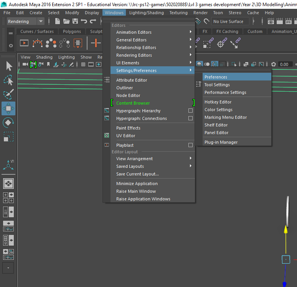Image resolution: width=297 pixels, height=287 pixels.
Task: Expand the Rendering Editors submenu
Action: (152, 55)
